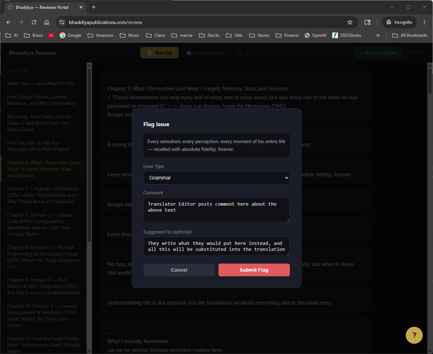Open the tab search icon beside Incognito
This screenshot has height=354, width=433.
368,22
